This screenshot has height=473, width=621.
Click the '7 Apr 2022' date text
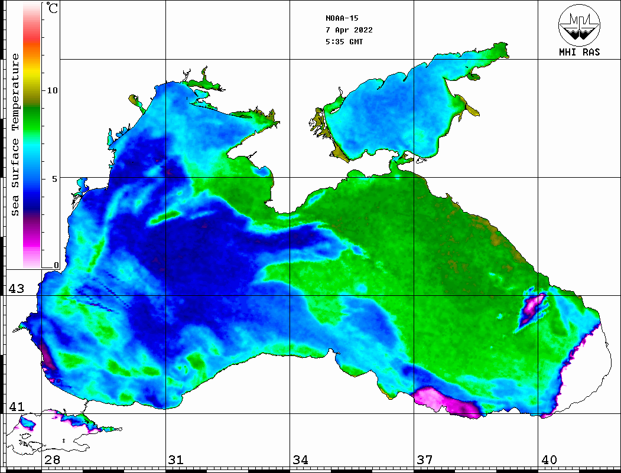click(349, 30)
